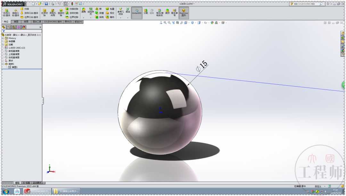
Task: Switch to the 曲面 ribbon tab
Action: [26, 21]
